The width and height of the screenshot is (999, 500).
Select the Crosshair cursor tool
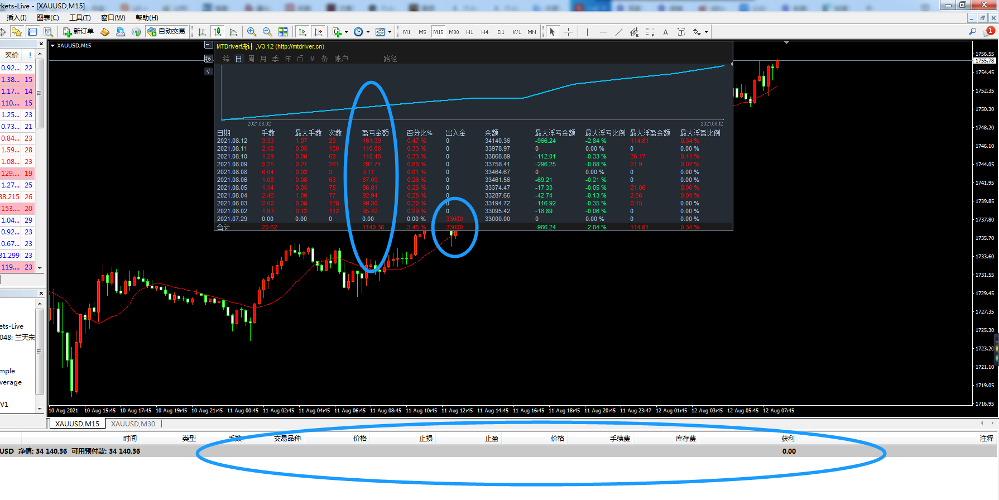click(568, 32)
